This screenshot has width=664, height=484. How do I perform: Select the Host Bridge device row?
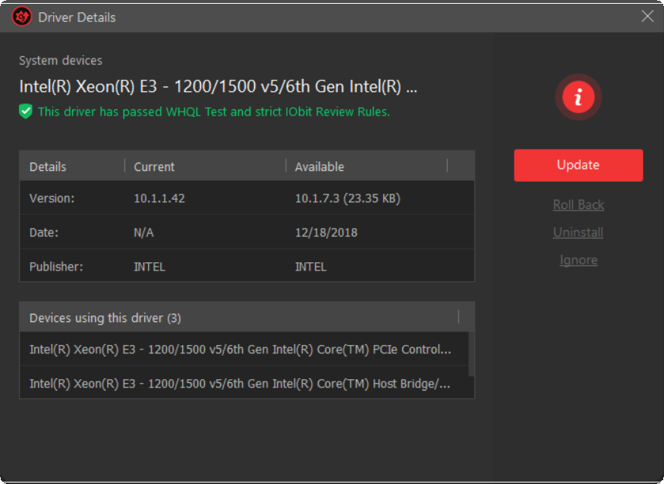244,383
